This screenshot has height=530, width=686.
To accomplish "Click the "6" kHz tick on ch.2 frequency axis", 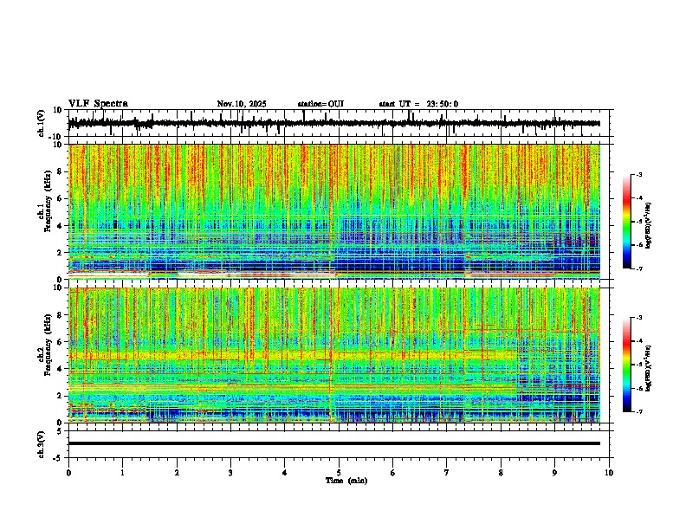I will click(60, 341).
